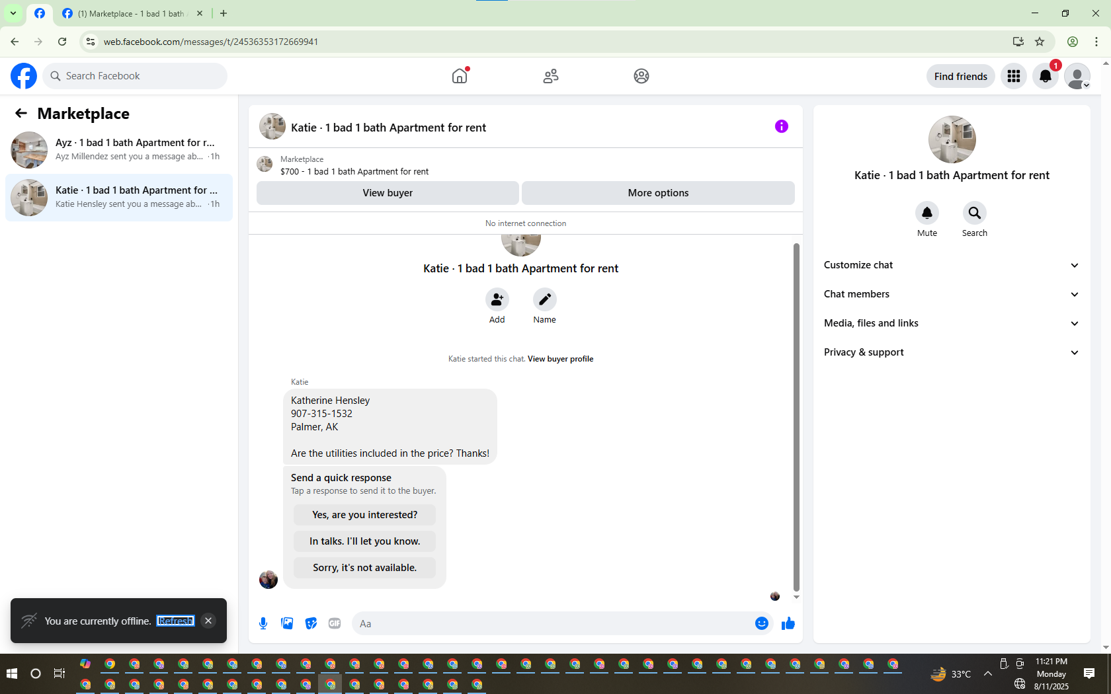Viewport: 1111px width, 694px height.
Task: Open the Ayz Millendez conversation
Action: [119, 150]
